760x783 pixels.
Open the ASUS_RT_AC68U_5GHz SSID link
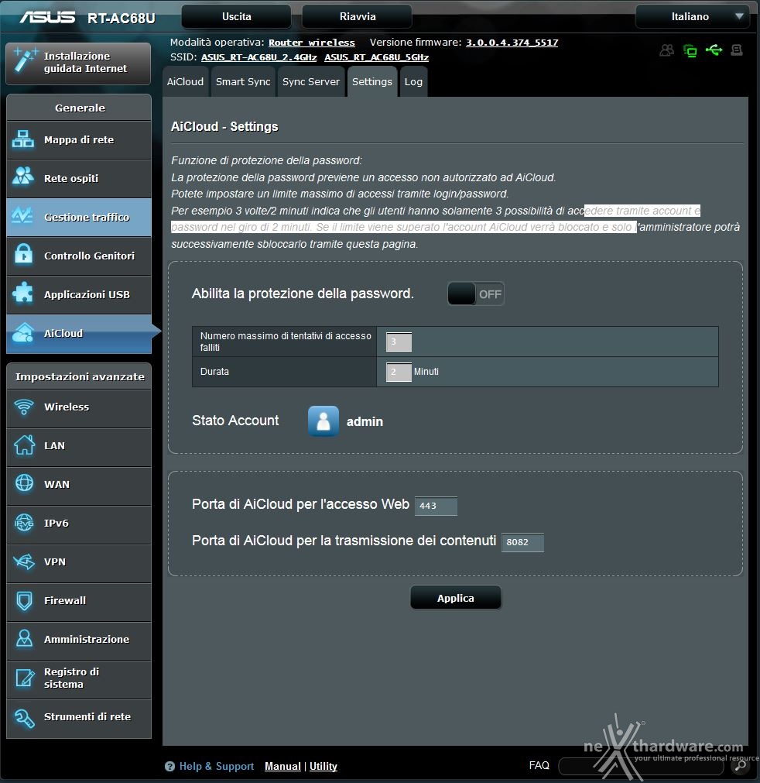(x=376, y=57)
